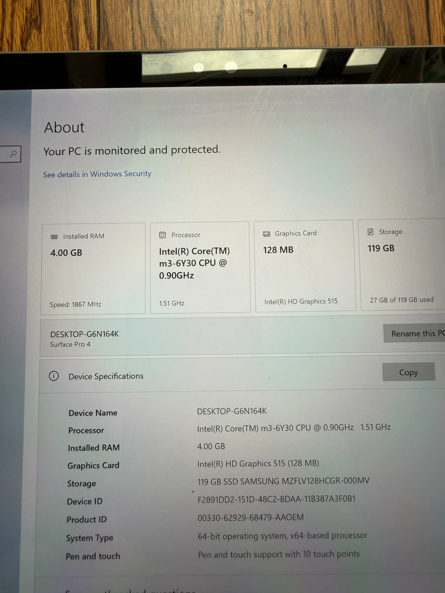Click the Device Specifications info icon
The image size is (445, 593).
pos(54,376)
